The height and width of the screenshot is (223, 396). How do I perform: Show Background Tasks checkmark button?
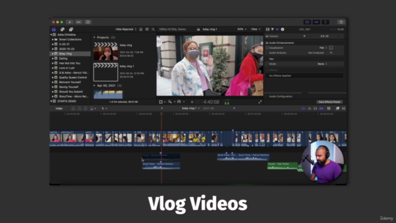tap(88, 22)
